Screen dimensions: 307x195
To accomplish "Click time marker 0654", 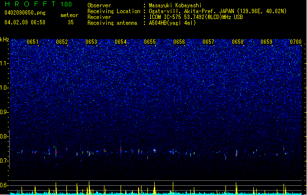I will coord(121,42).
